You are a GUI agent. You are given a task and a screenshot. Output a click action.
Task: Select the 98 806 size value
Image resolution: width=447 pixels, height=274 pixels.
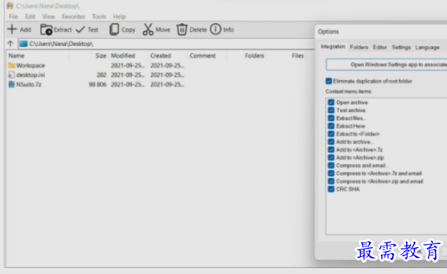point(97,85)
